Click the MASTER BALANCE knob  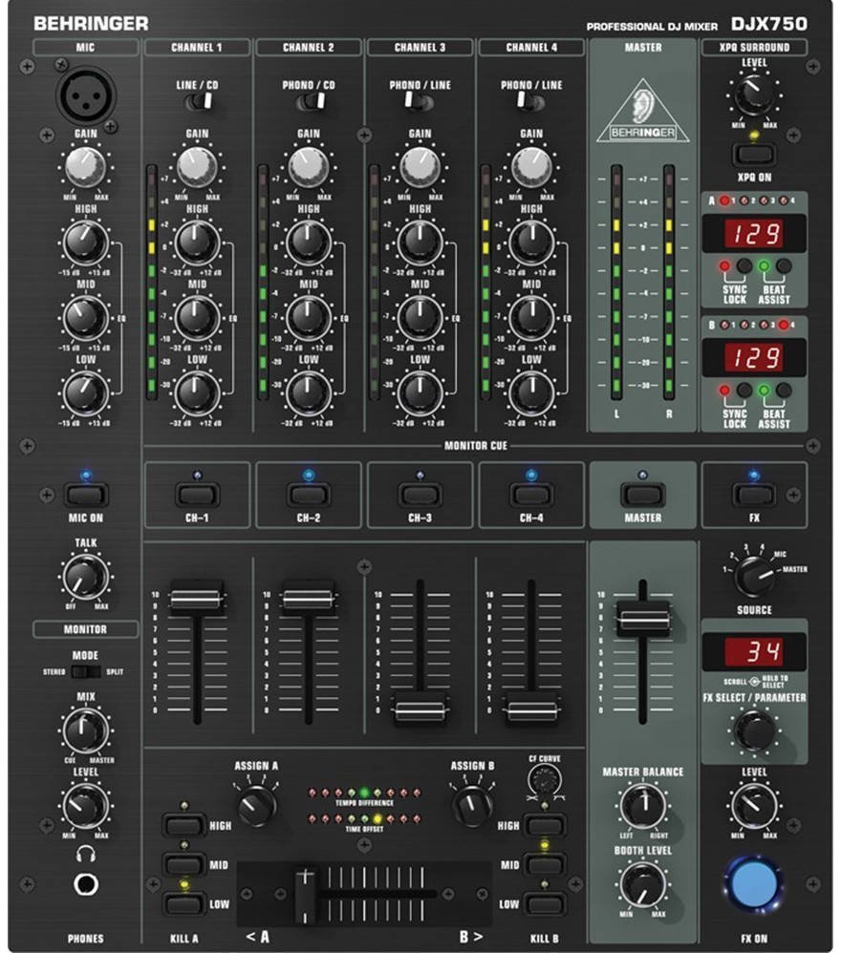click(643, 806)
